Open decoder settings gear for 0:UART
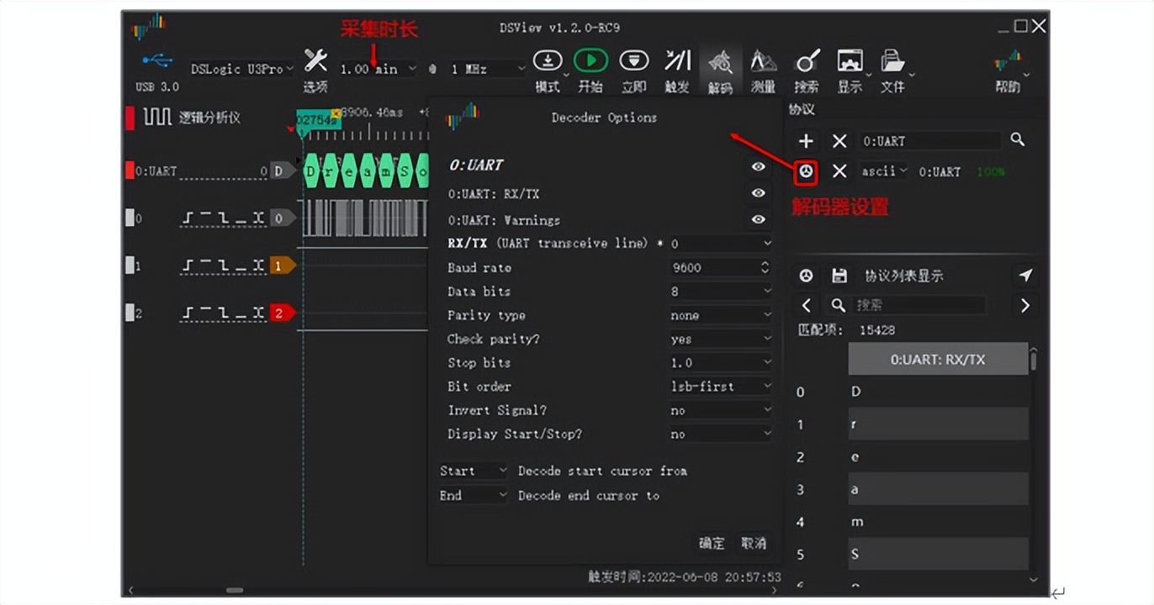The image size is (1154, 605). pos(806,172)
